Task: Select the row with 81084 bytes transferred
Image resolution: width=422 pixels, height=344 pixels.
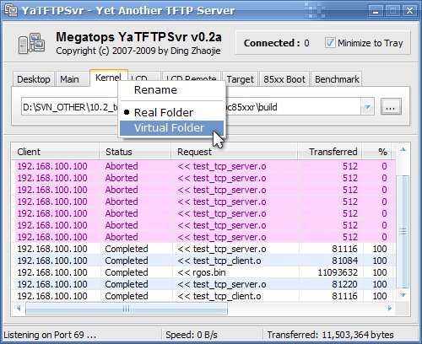Action: coord(204,261)
